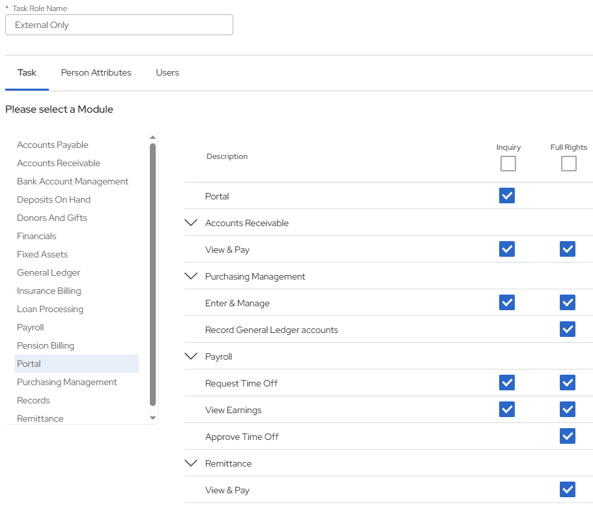Select the Accounts Payable module
The height and width of the screenshot is (507, 593).
pyautogui.click(x=53, y=145)
